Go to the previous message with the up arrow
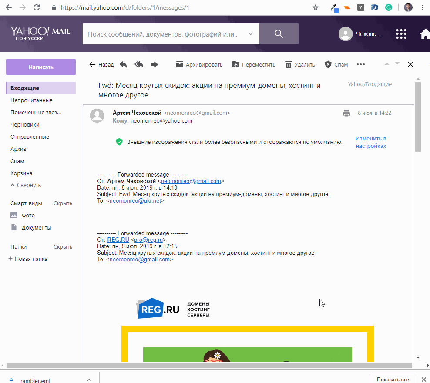The height and width of the screenshot is (383, 430). click(x=386, y=64)
